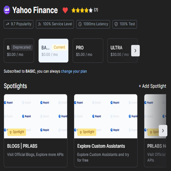
Task: Click the Yahoo Finance purple logo icon
Action: point(7,10)
